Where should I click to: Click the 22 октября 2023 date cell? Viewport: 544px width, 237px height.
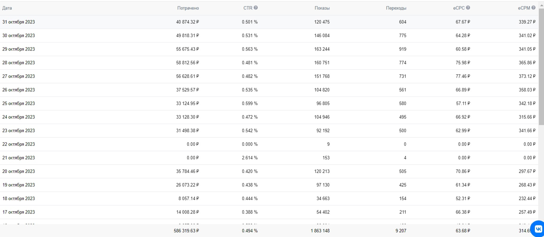[x=19, y=144]
